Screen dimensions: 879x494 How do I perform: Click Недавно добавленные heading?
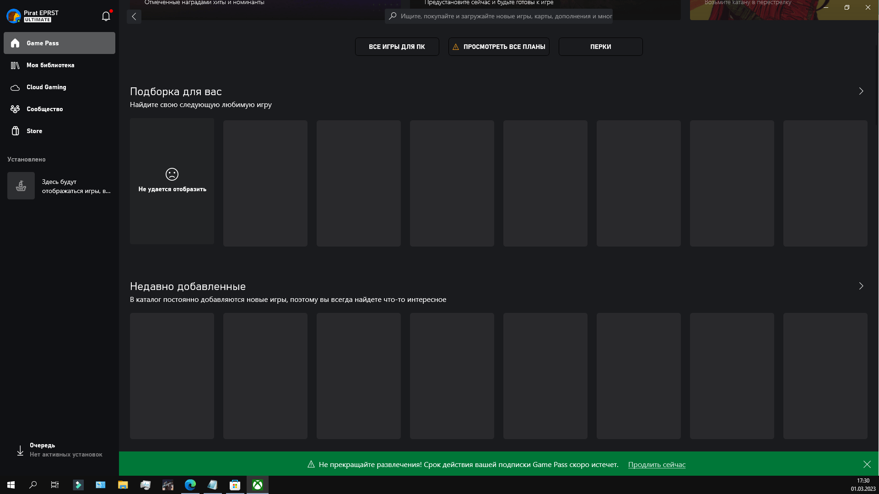pyautogui.click(x=188, y=286)
